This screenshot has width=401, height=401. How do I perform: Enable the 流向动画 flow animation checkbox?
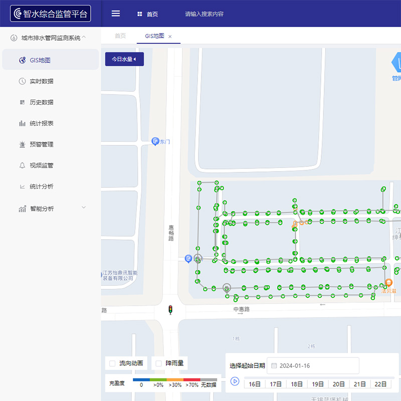[x=112, y=363]
